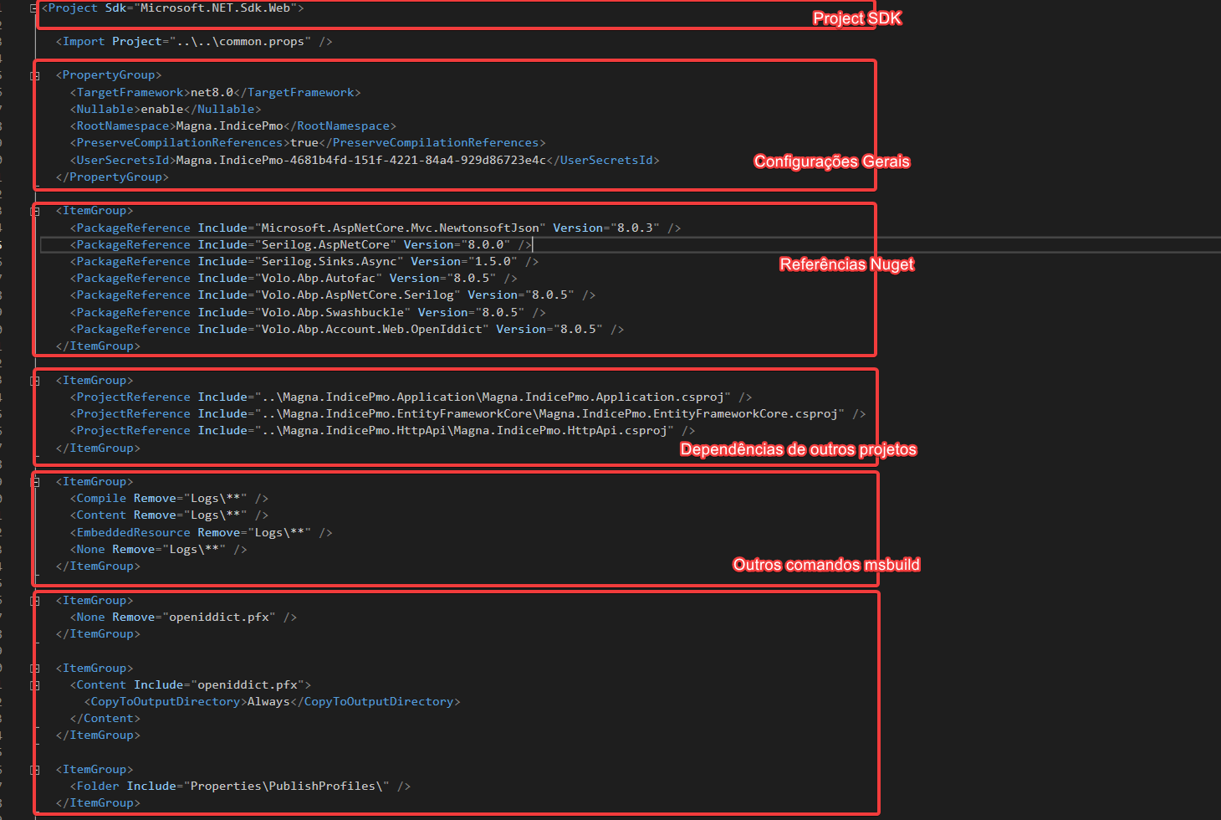Click the RootNamespace value Magna.IndicePmo
This screenshot has height=820, width=1221.
[x=229, y=126]
